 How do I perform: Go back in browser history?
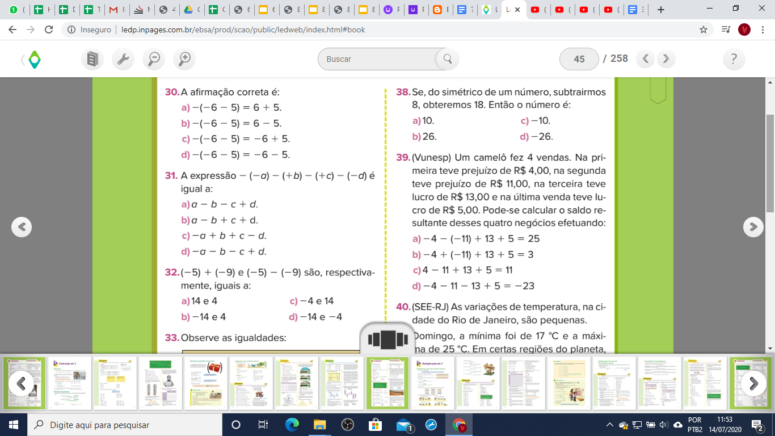(x=14, y=30)
